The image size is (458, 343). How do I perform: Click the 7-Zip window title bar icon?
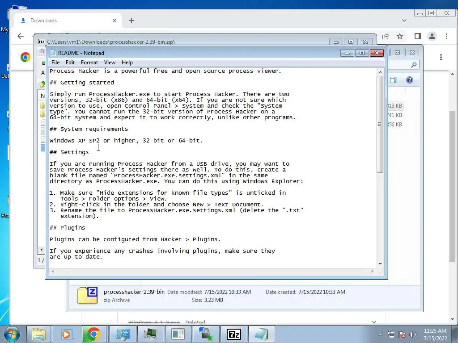click(x=42, y=42)
